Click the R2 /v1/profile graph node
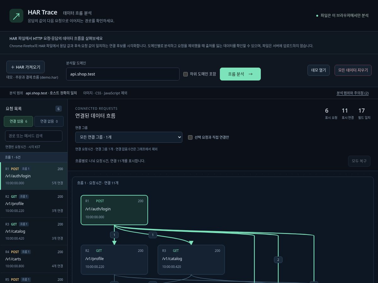The height and width of the screenshot is (283, 378). 114,260
